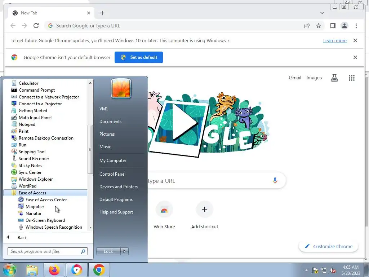Share this page icon in the address bar
This screenshot has height=277, width=369.
[x=307, y=26]
